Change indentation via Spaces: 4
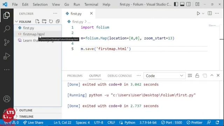 point(83,122)
